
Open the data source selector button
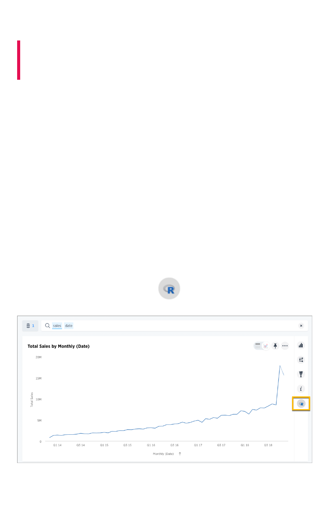click(x=30, y=326)
